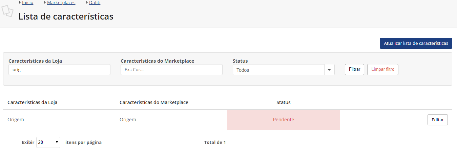
Task: Go to the Marketplaces breadcrumb link
Action: coord(61,3)
